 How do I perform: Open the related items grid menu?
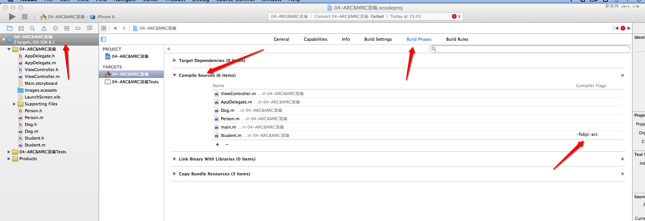tap(104, 28)
